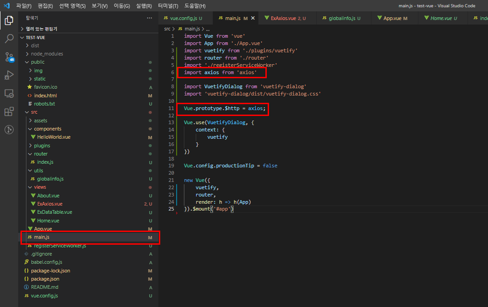Open the 보기(V) menu
This screenshot has width=488, height=307.
point(100,5)
